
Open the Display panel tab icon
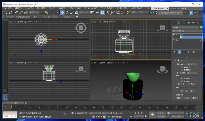tap(193, 23)
